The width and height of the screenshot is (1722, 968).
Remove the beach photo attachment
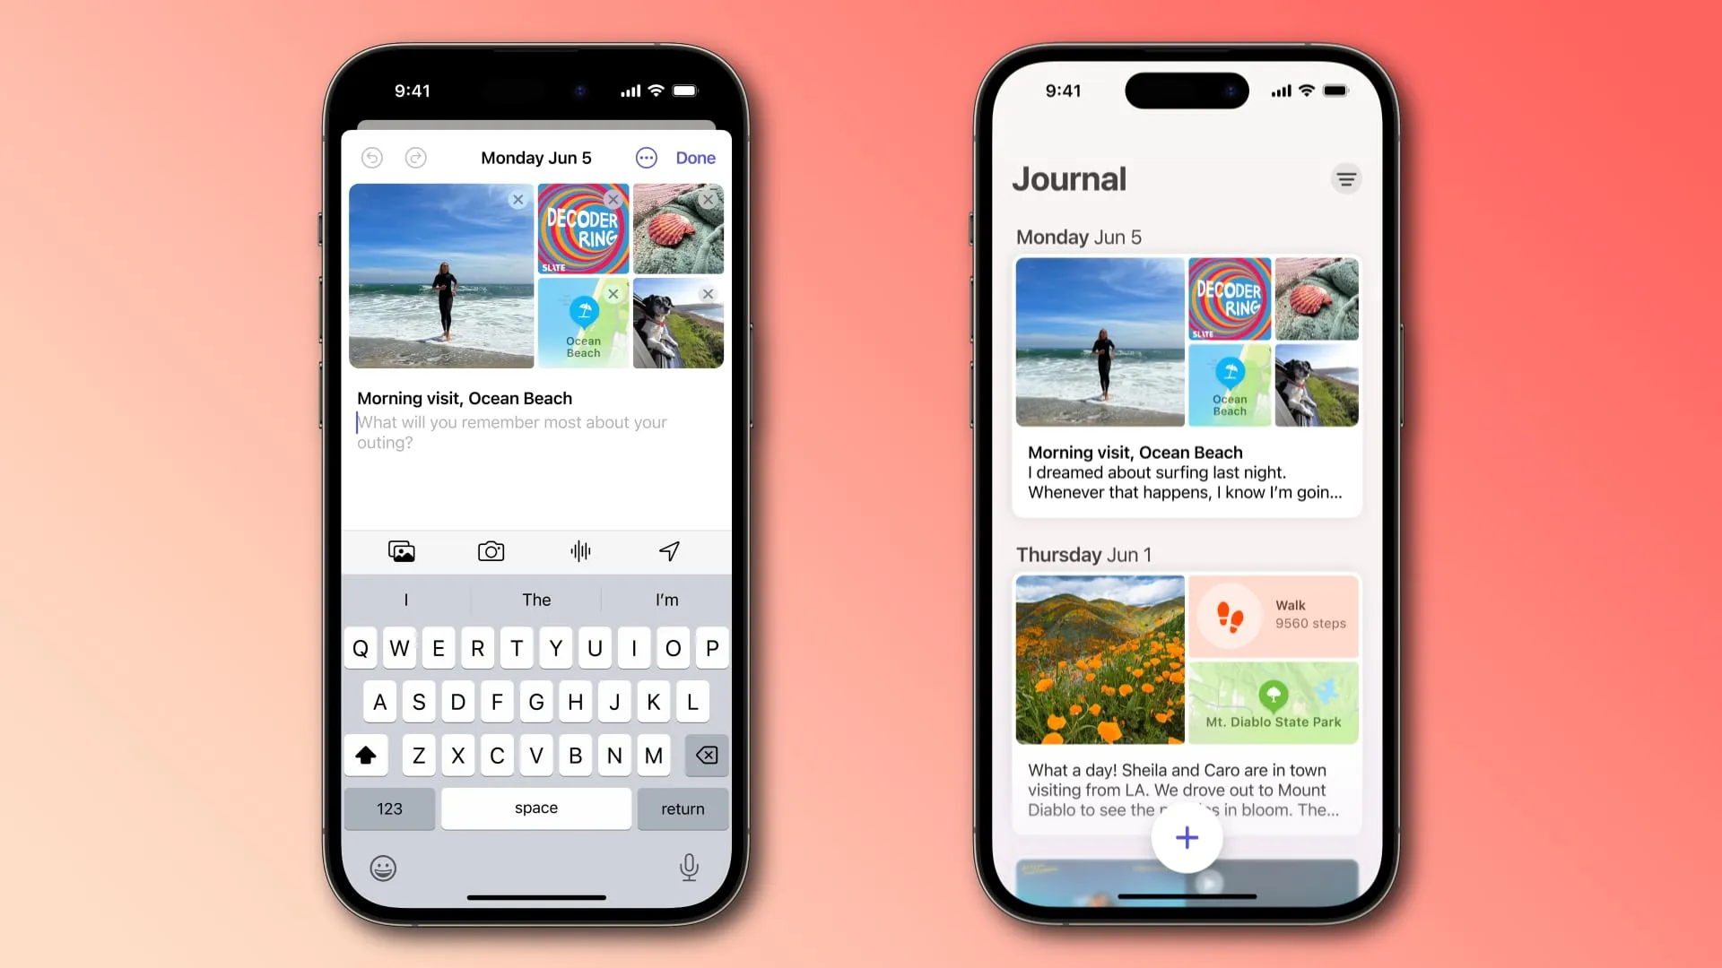coord(517,199)
